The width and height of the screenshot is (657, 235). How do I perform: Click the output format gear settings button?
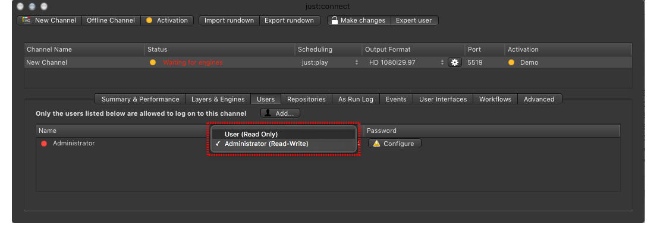[x=455, y=62]
